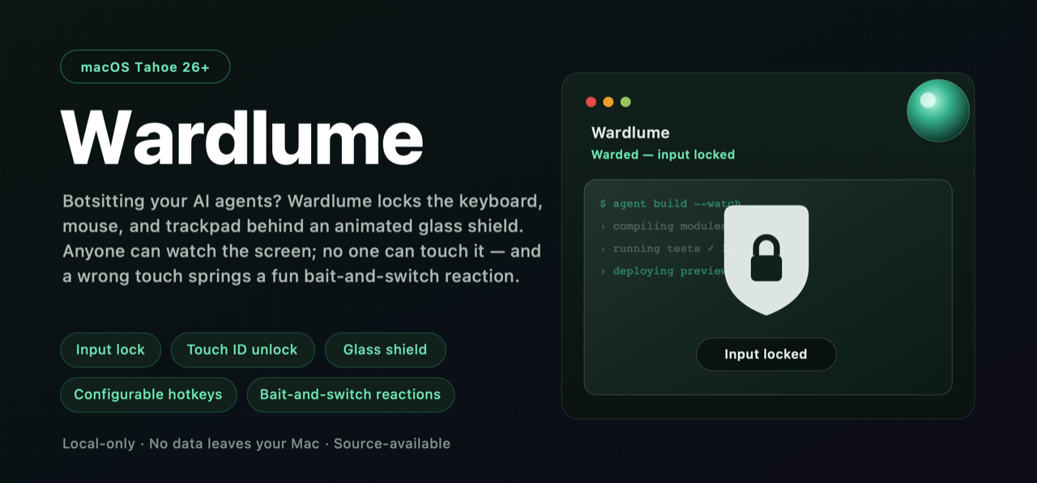Click the 'deploying preview' terminal line
Image resolution: width=1037 pixels, height=483 pixels.
[662, 271]
